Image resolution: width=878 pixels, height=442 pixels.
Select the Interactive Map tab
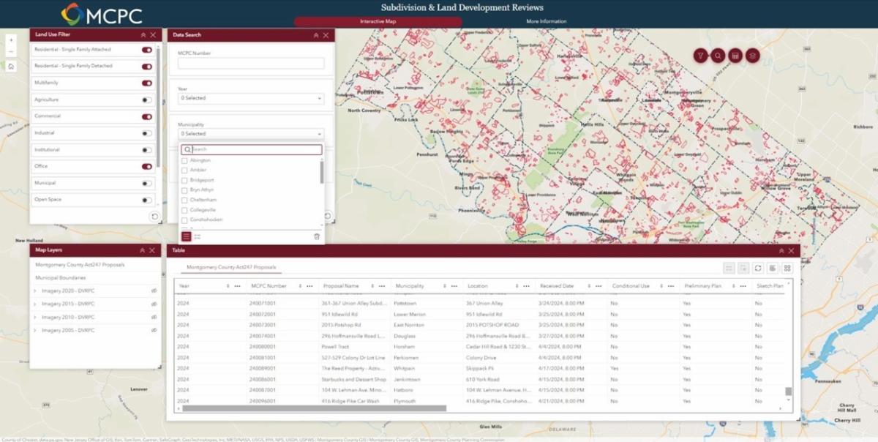(x=378, y=21)
